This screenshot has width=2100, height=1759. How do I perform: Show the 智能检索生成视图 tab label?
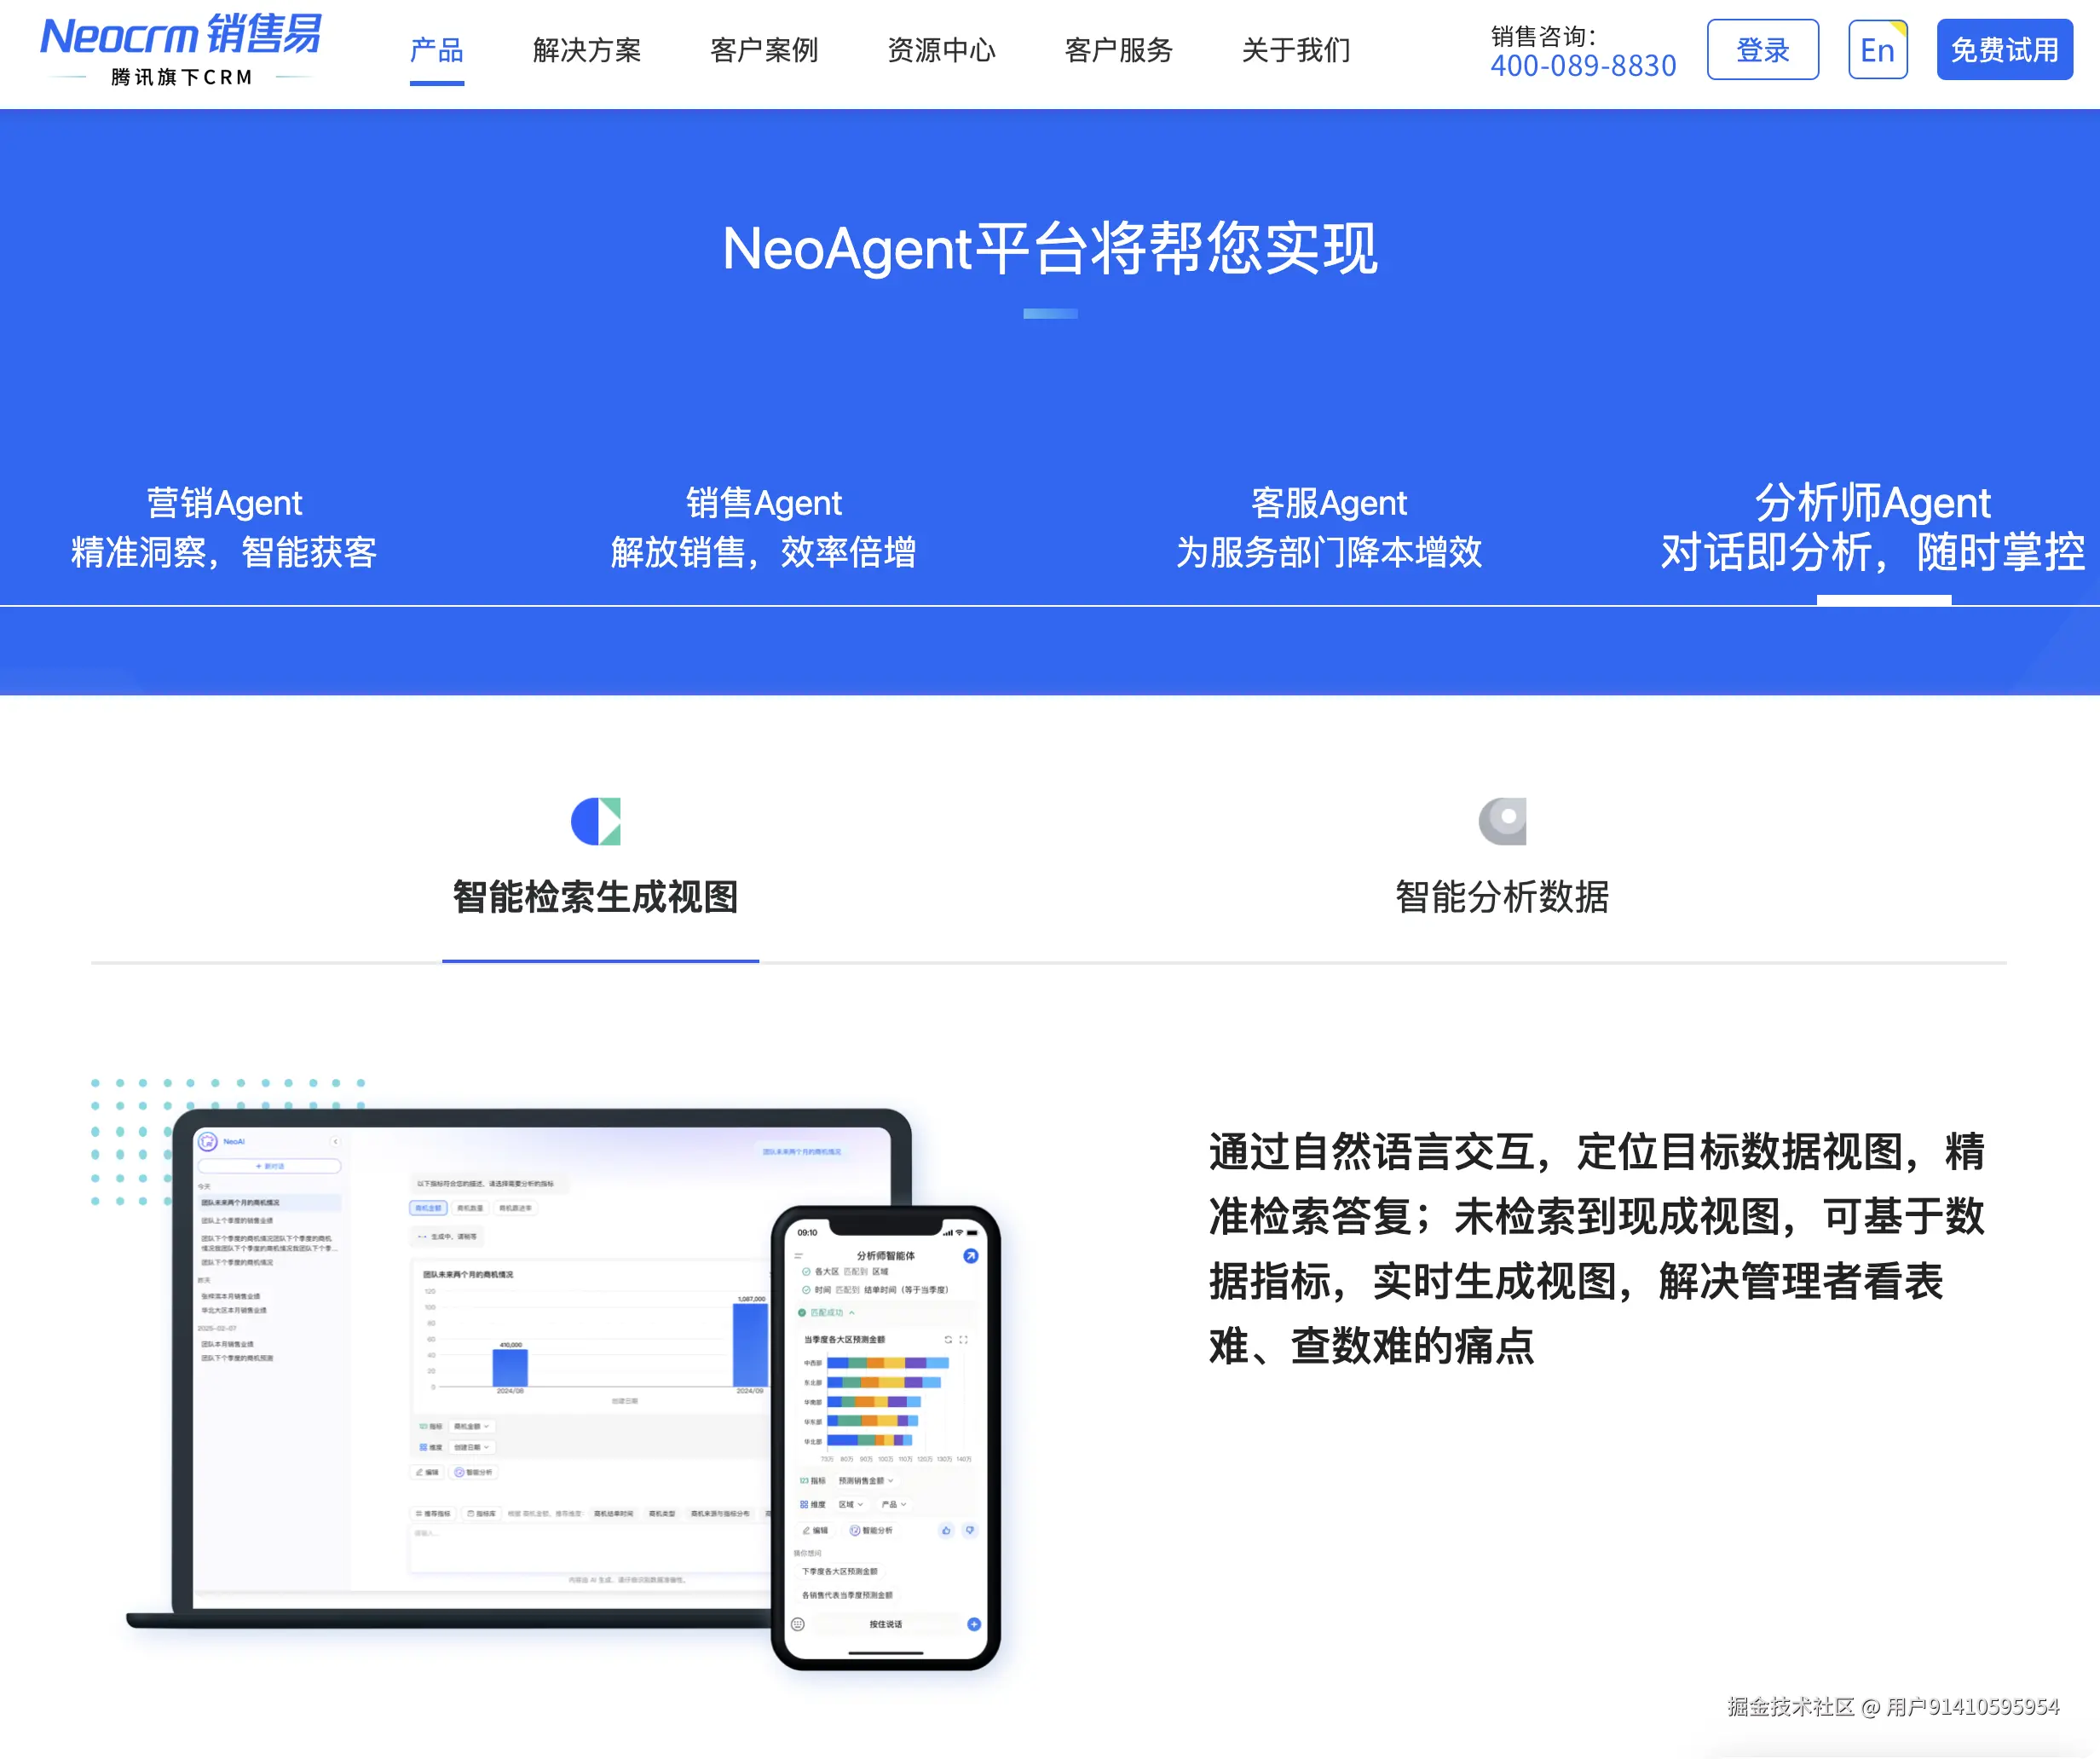point(596,897)
